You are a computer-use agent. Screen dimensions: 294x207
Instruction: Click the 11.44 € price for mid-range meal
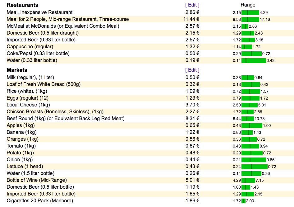point(191,19)
